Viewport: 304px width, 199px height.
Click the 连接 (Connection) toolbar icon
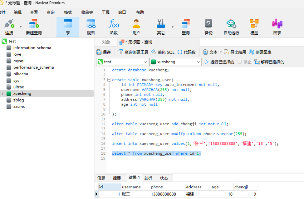[9, 27]
